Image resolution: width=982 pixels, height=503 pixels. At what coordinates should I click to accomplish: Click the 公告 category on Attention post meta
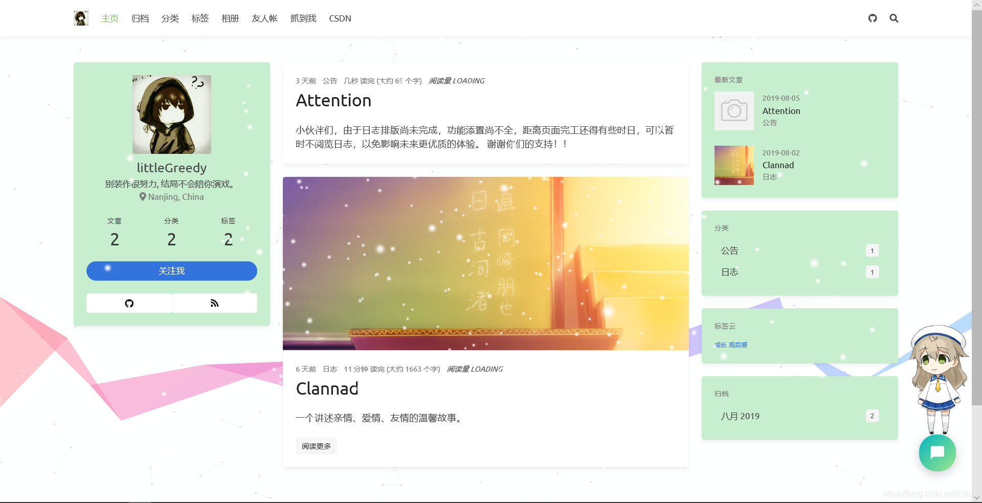[x=330, y=81]
